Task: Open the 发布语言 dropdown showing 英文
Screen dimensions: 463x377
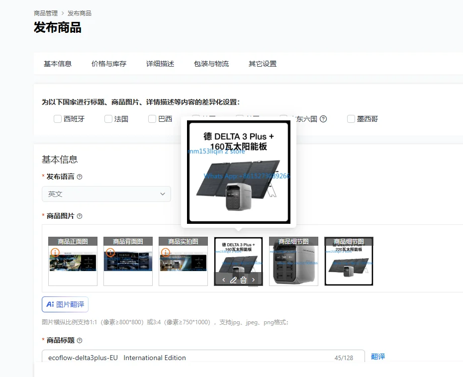Action: pyautogui.click(x=106, y=194)
